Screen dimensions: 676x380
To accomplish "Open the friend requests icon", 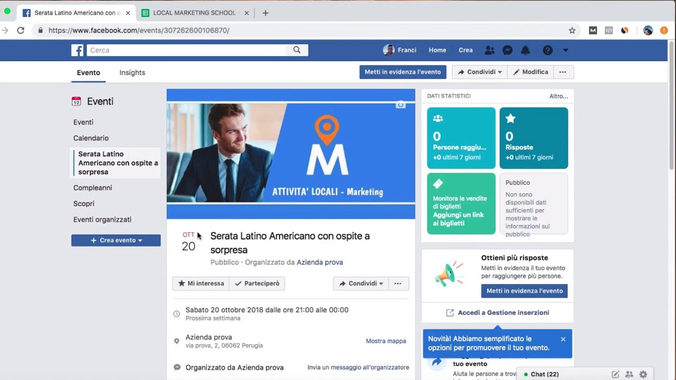I will click(x=490, y=50).
